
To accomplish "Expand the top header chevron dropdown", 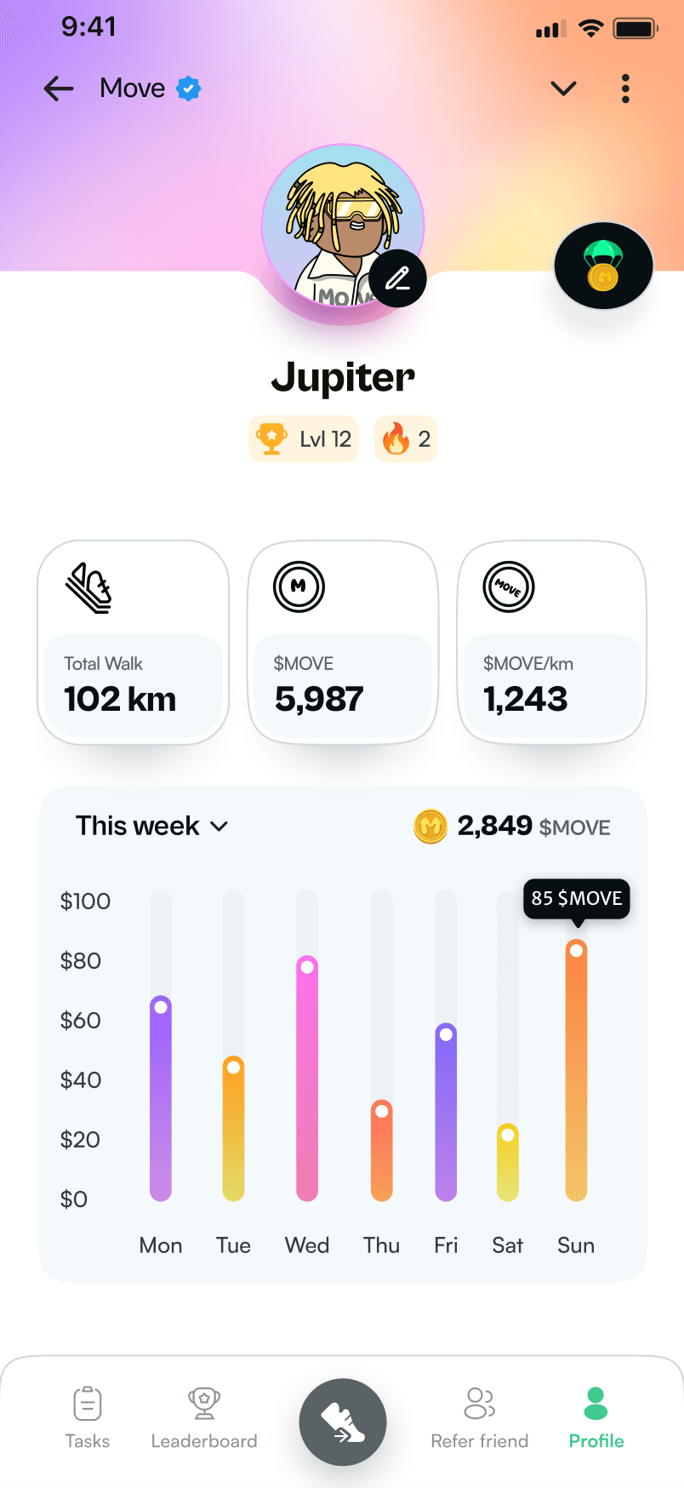I will click(563, 89).
